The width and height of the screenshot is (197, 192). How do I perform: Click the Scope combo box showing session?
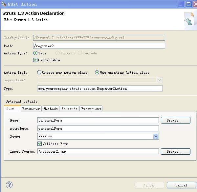coord(98,136)
